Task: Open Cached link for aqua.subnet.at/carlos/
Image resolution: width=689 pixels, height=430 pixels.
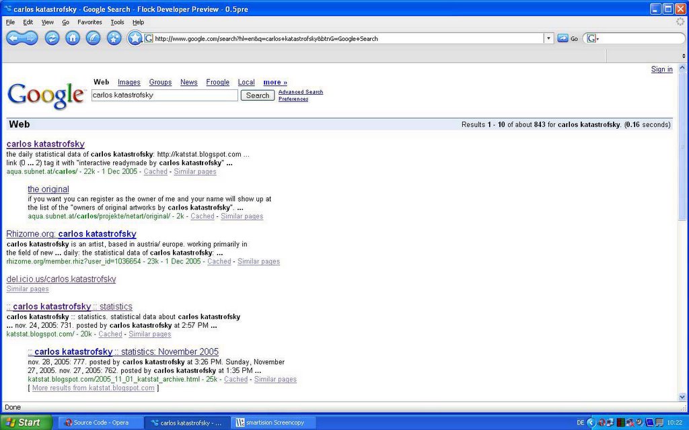Action: pyautogui.click(x=155, y=171)
